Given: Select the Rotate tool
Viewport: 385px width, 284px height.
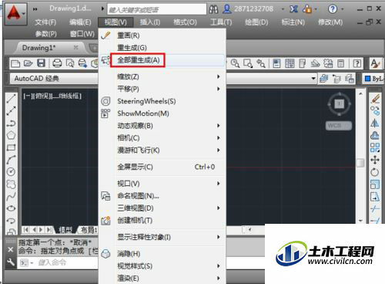Looking at the screenshot, I should point(375,172).
